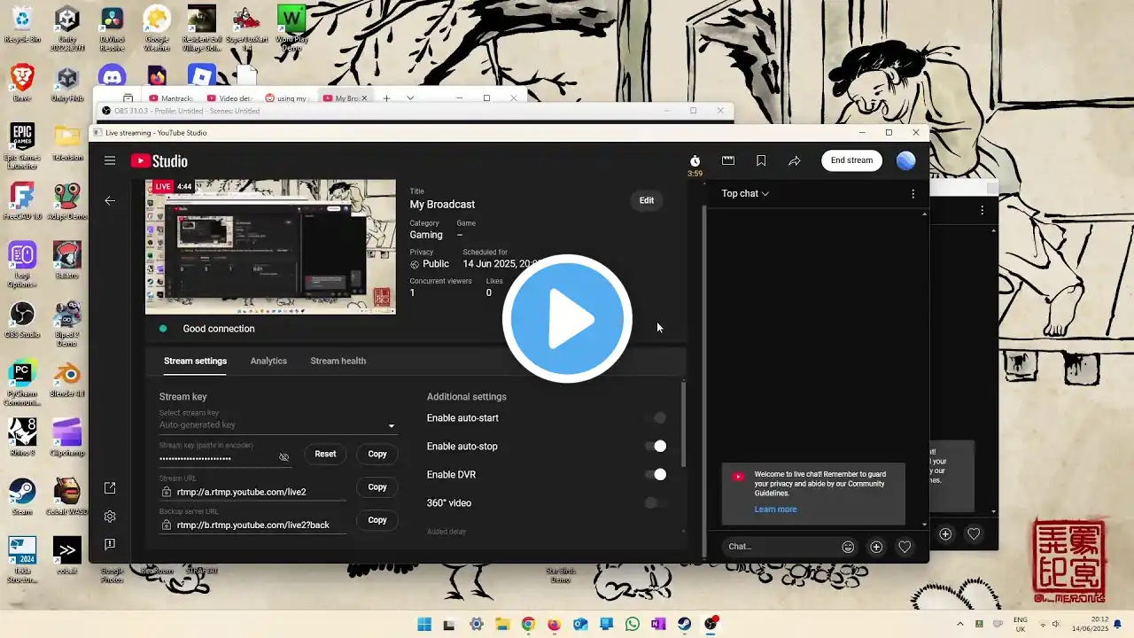Open the Stream health tab

pyautogui.click(x=338, y=361)
